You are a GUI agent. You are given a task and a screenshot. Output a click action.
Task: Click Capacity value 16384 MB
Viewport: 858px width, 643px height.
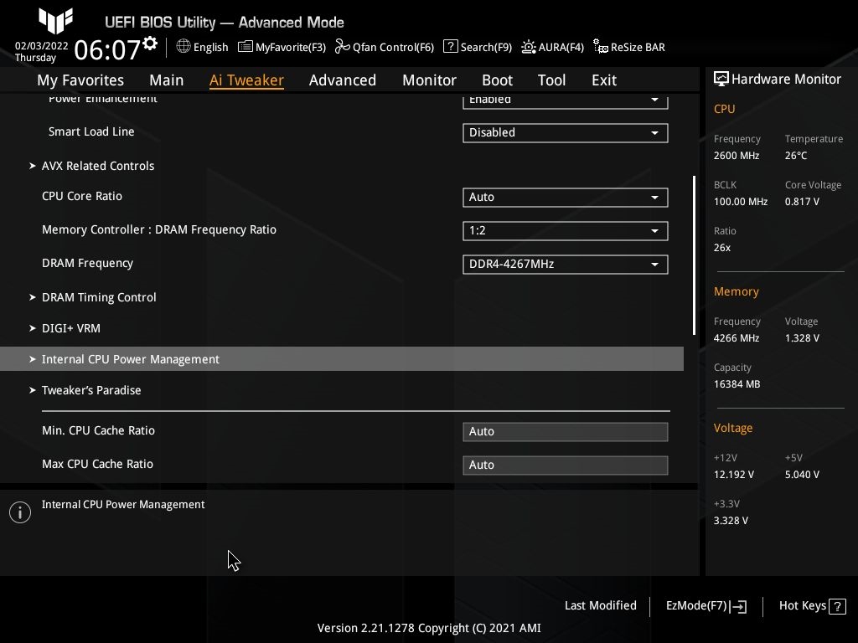coord(737,384)
